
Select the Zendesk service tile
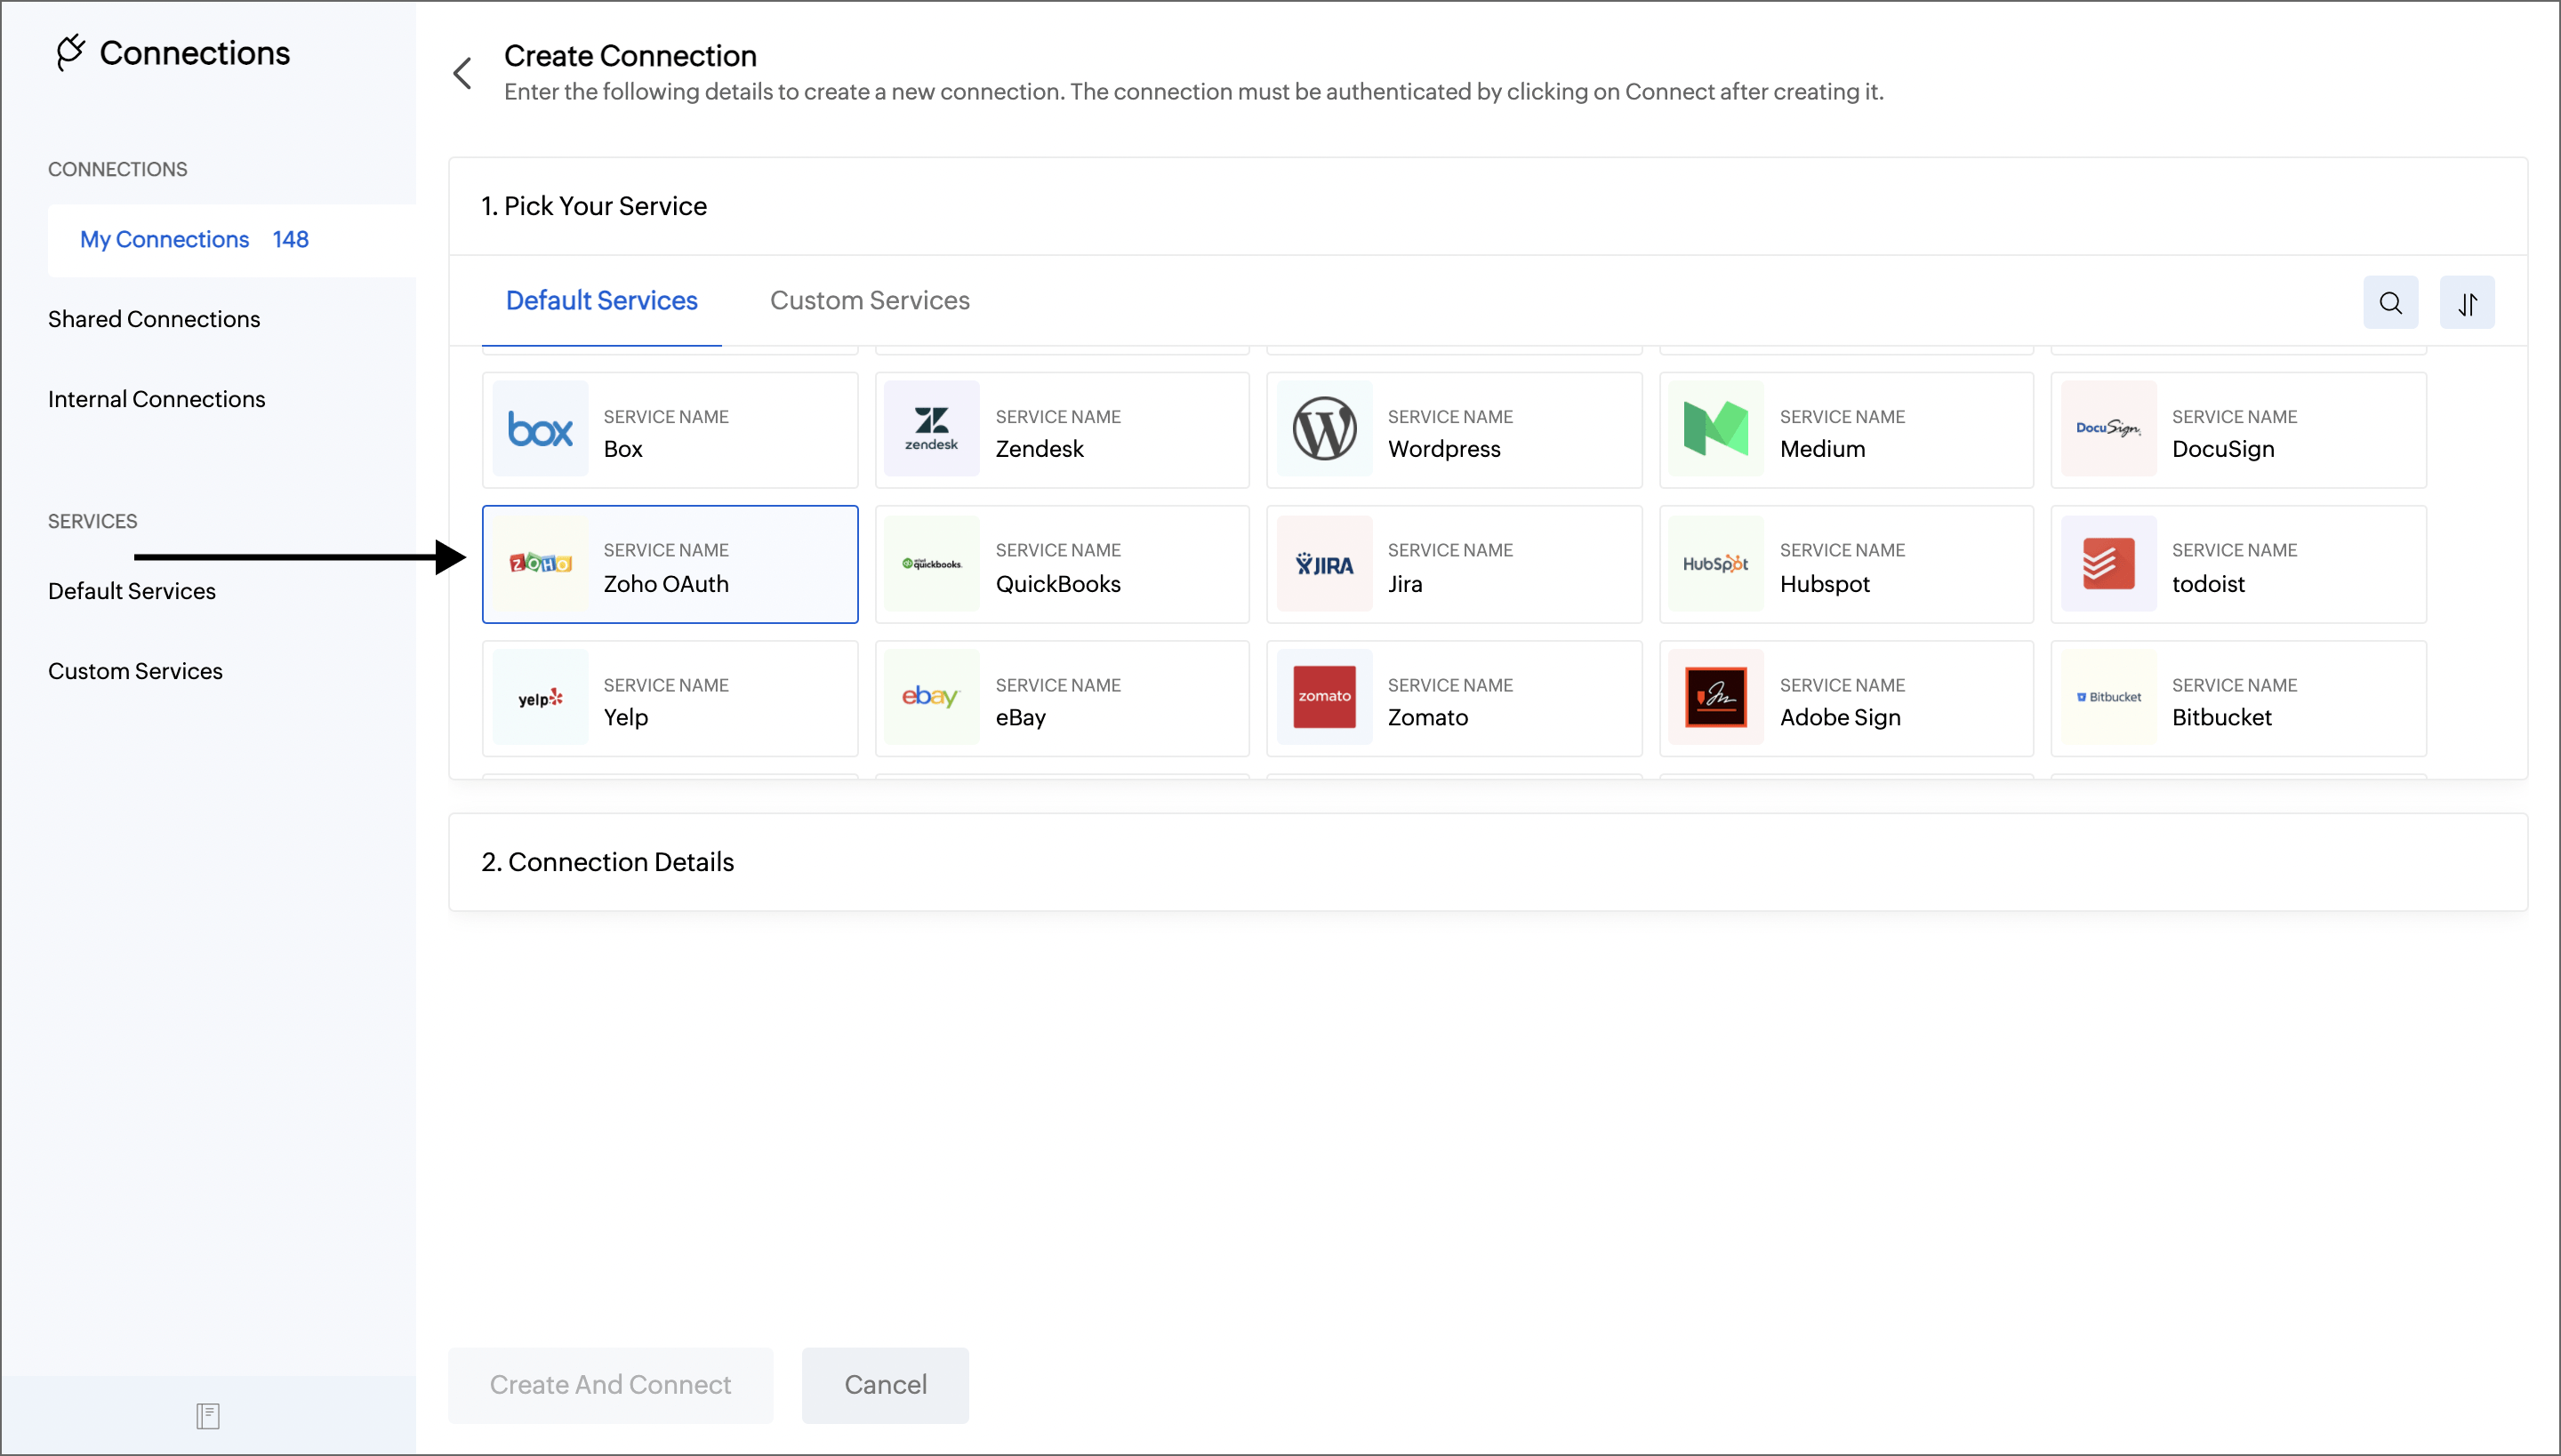click(1062, 430)
